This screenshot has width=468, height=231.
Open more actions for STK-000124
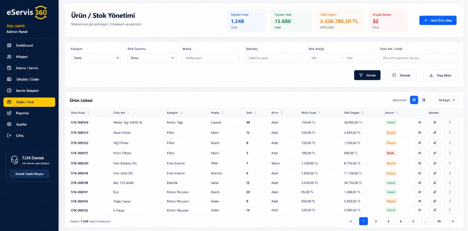coord(450,122)
